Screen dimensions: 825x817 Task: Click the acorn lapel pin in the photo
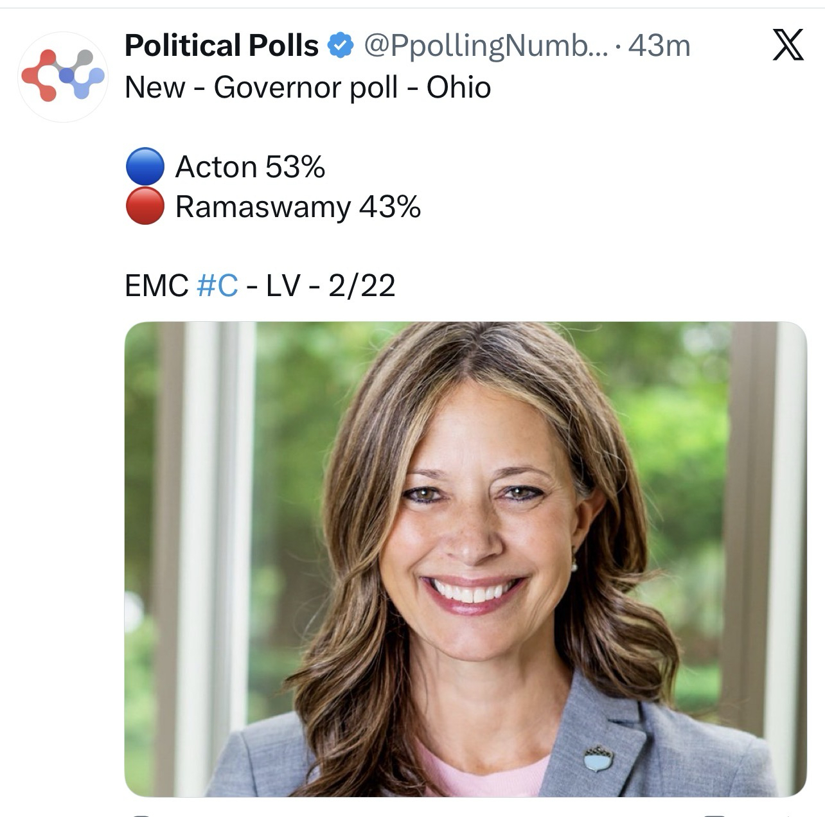599,759
